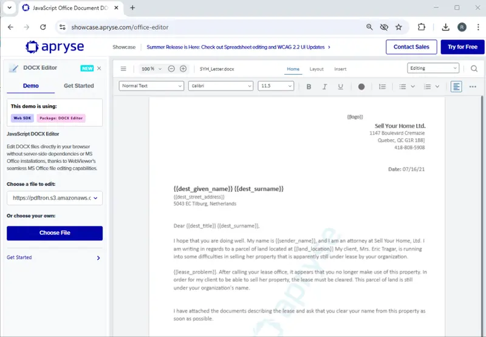Close the DOCX Editor side panel
Viewport: 486px width, 337px height.
[x=99, y=68]
